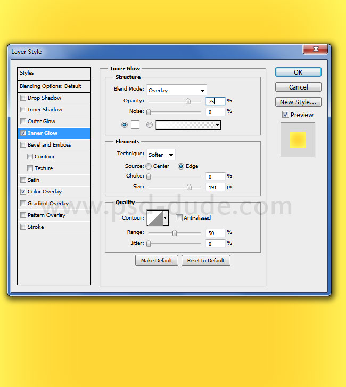Screen dimensions: 346x387
Task: Uncheck the Inner Glow checkbox
Action: point(23,133)
